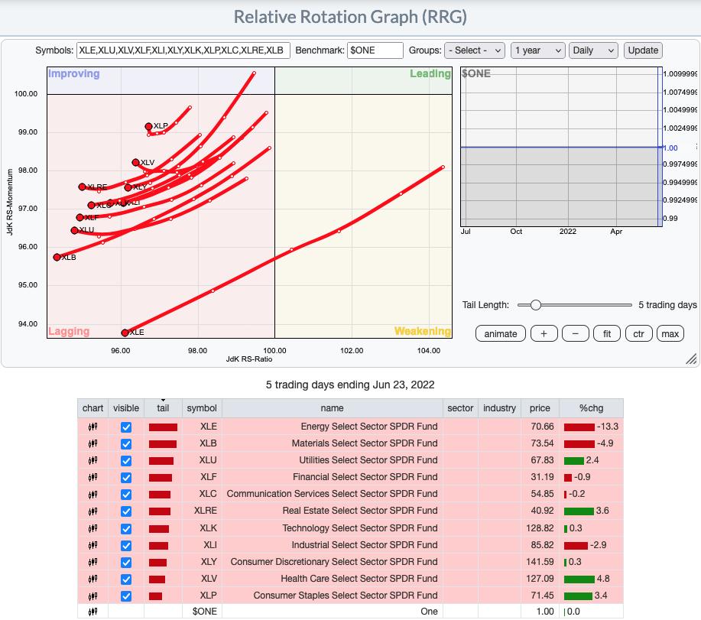Open chart icon for XLU row
The image size is (701, 620).
(92, 460)
